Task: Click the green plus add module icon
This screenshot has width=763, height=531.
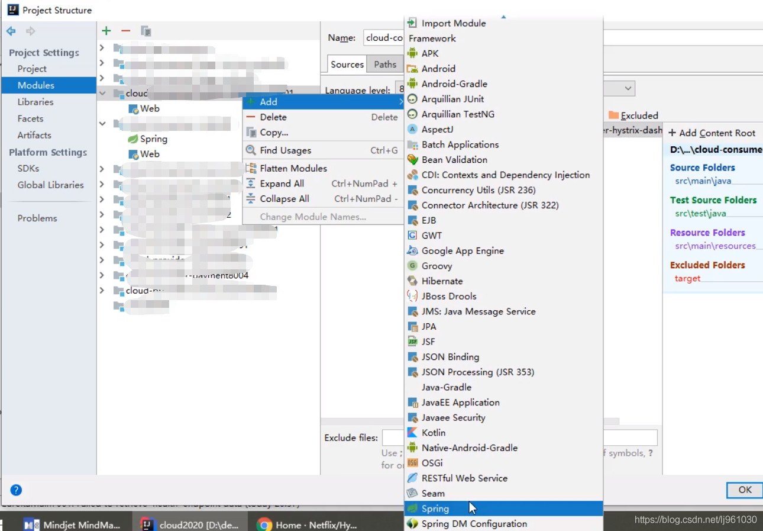Action: click(106, 31)
